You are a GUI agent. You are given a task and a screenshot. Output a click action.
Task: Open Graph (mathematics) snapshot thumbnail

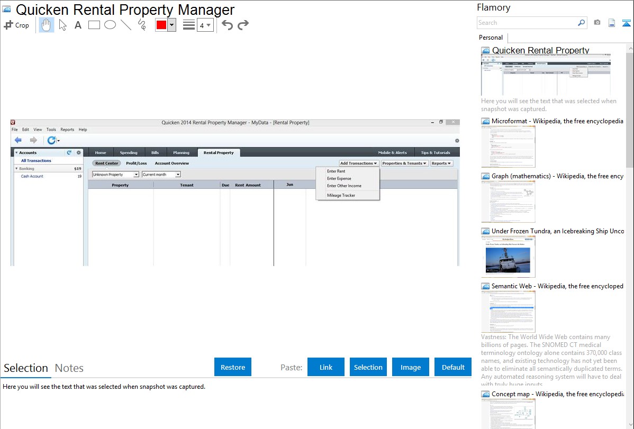pyautogui.click(x=508, y=202)
